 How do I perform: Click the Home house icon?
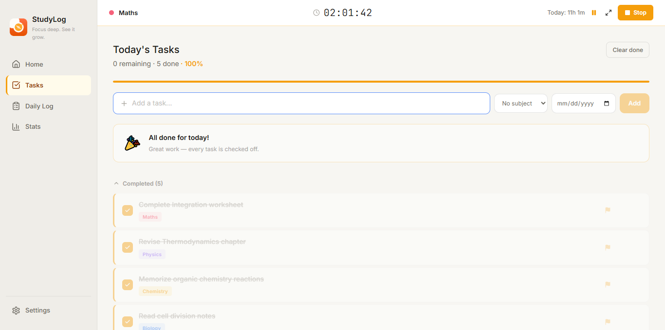(16, 64)
